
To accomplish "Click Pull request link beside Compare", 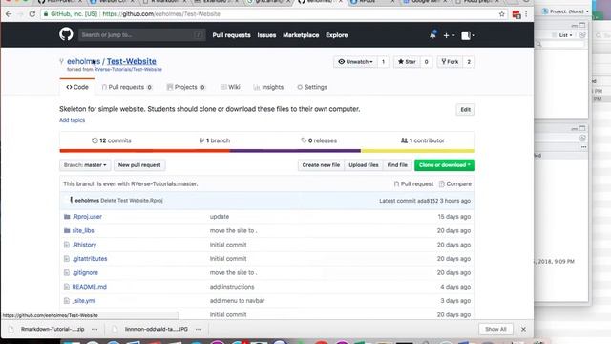I will pos(413,183).
